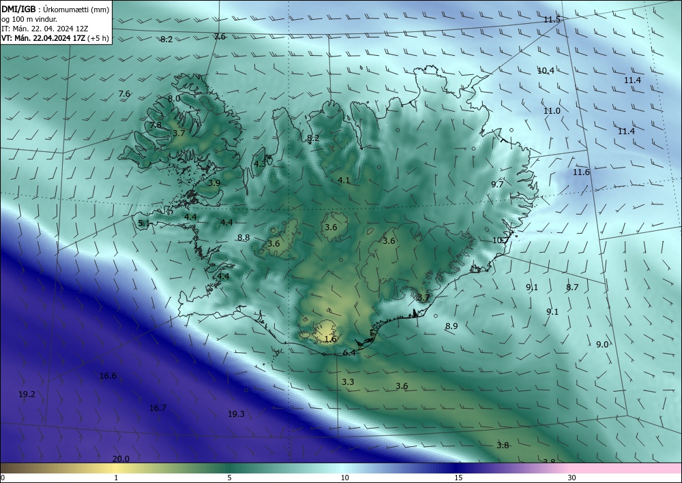Click the legend tick label 1
Image resolution: width=682 pixels, height=483 pixels.
[x=116, y=478]
